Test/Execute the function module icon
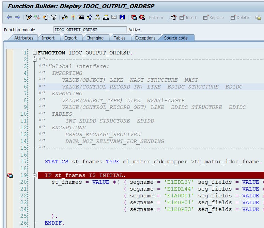The image size is (264, 228). [x=81, y=17]
